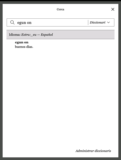Click the Cerca dialog title
This screenshot has height=160, width=121.
[60, 9]
